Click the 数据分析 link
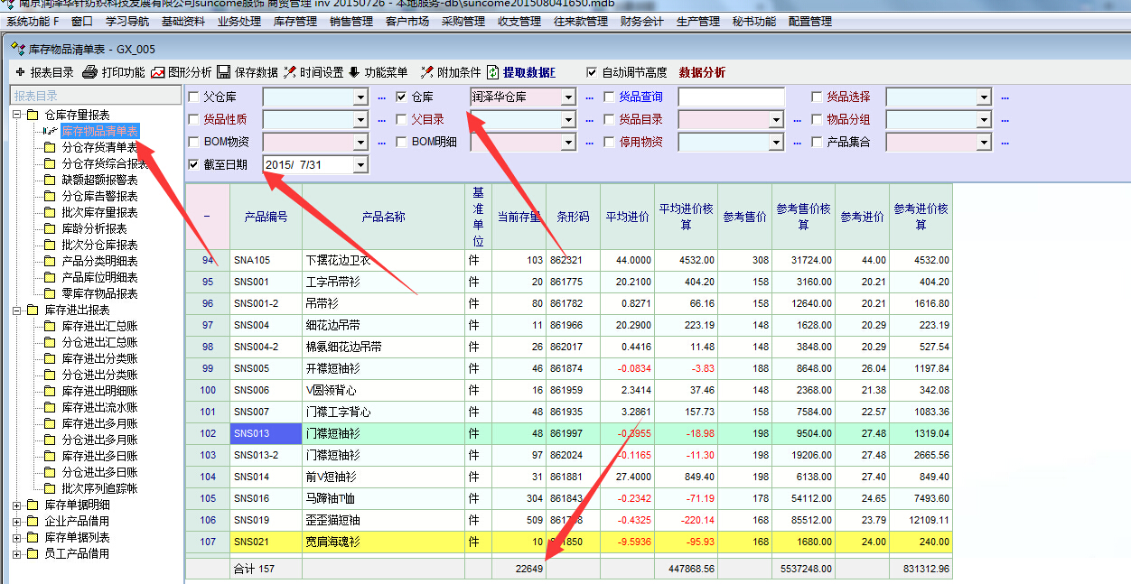The width and height of the screenshot is (1131, 584). 702,72
